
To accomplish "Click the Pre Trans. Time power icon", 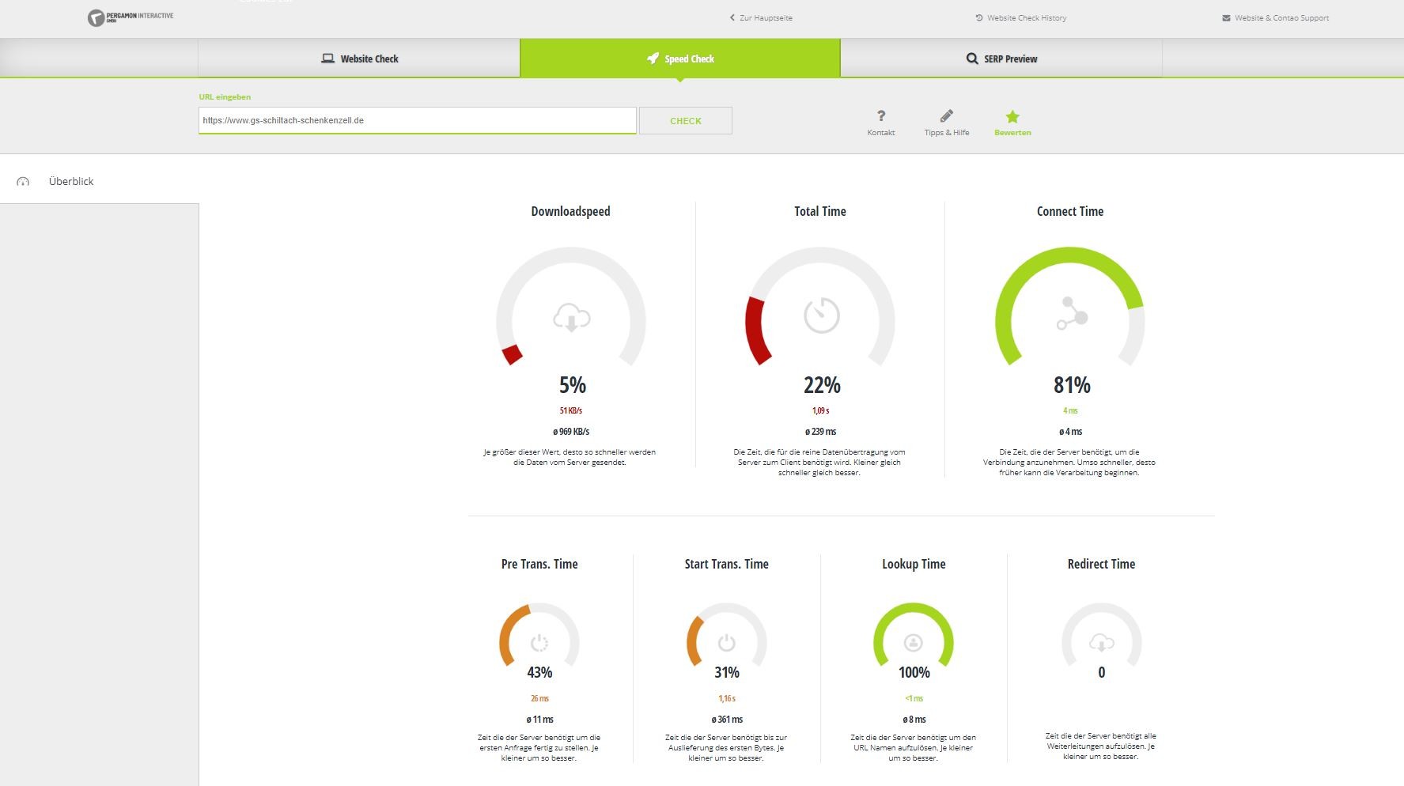I will pos(539,643).
